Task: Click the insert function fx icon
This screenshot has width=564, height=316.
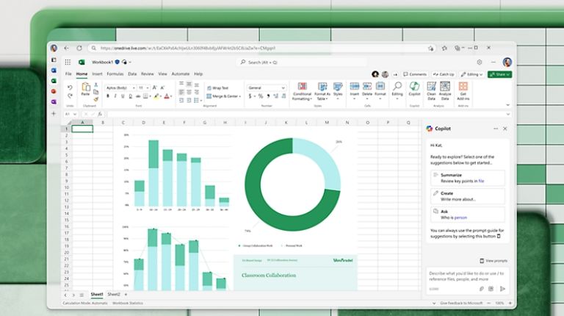Action: point(100,114)
